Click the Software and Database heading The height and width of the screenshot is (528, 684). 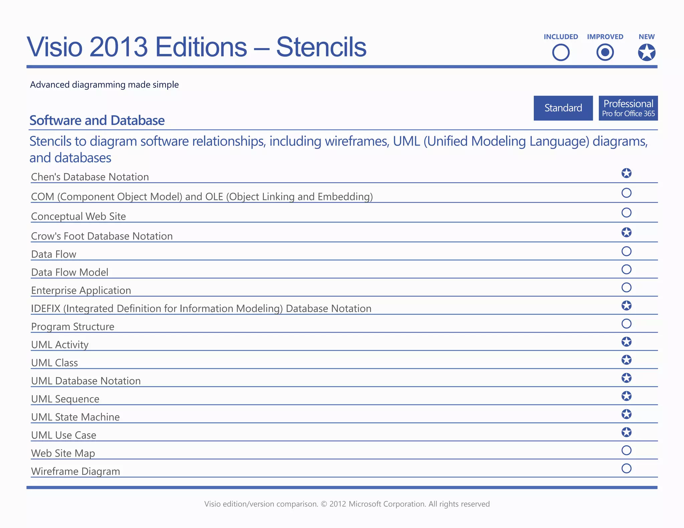[x=97, y=120]
